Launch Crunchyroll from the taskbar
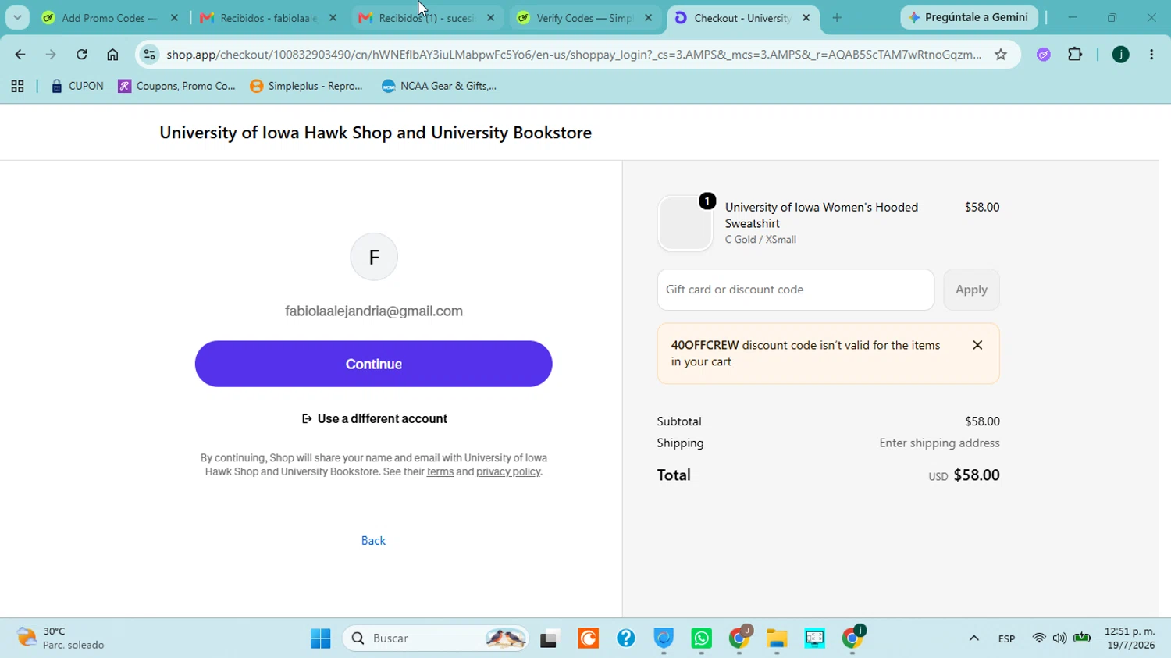Image resolution: width=1171 pixels, height=658 pixels. click(588, 638)
